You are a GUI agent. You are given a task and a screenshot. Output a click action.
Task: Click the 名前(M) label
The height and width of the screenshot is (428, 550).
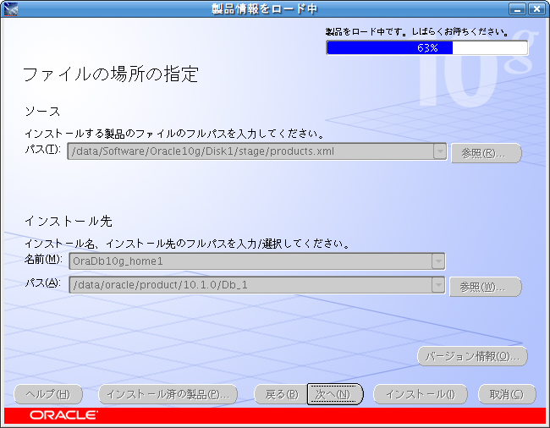pyautogui.click(x=43, y=260)
